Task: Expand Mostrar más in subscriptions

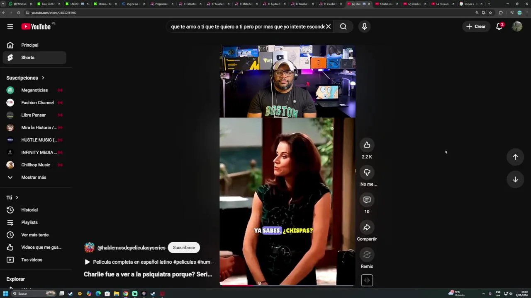Action: tap(34, 177)
